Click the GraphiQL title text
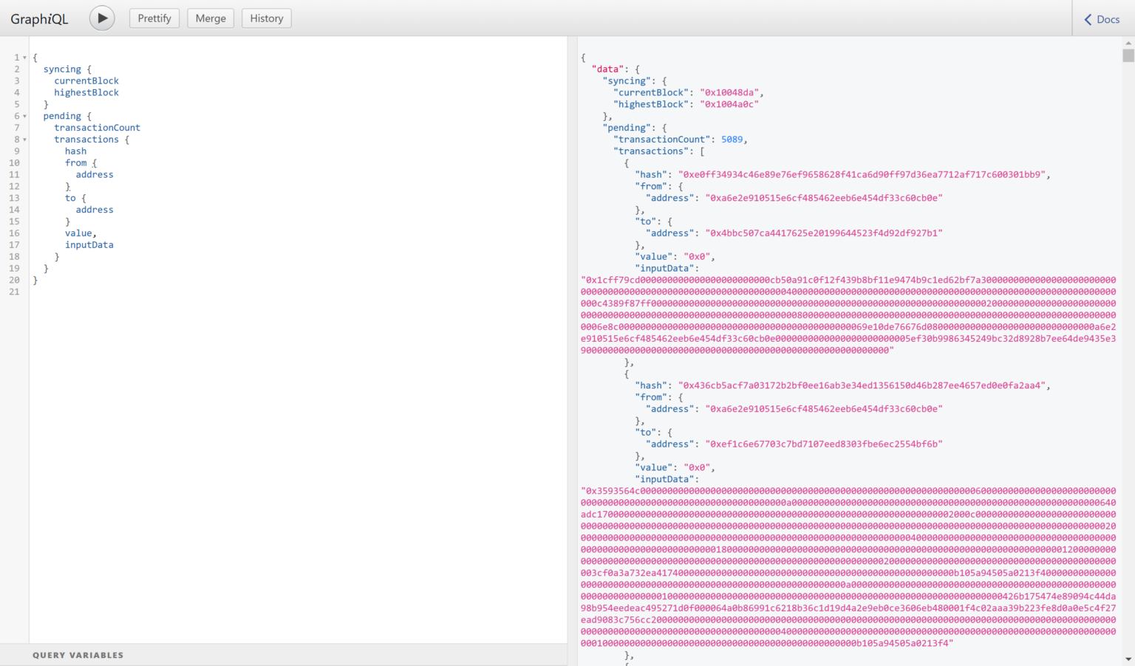Viewport: 1135px width, 666px height. 39,19
